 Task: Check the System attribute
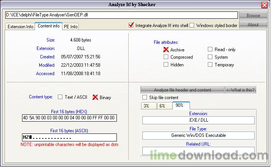[x=210, y=57]
